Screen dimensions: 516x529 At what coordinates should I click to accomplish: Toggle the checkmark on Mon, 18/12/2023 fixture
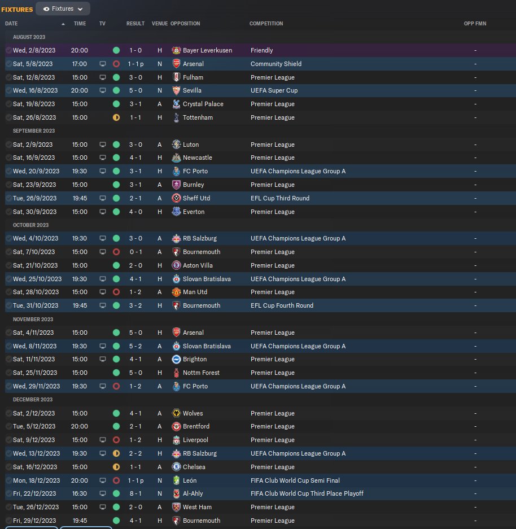(8, 480)
